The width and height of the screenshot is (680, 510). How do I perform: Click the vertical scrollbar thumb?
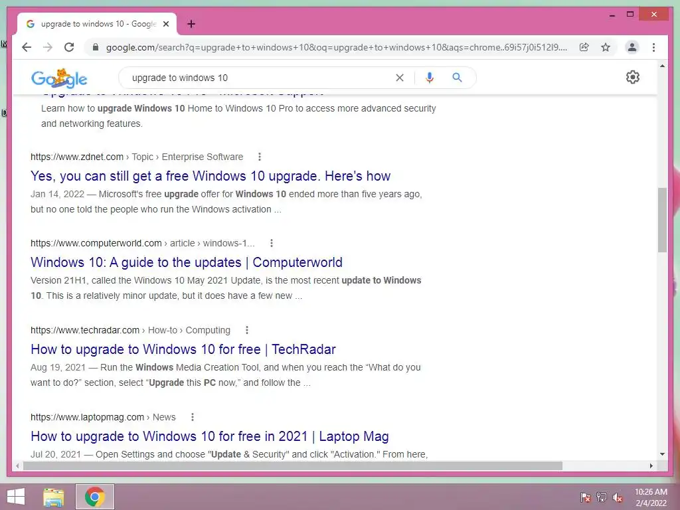(662, 220)
